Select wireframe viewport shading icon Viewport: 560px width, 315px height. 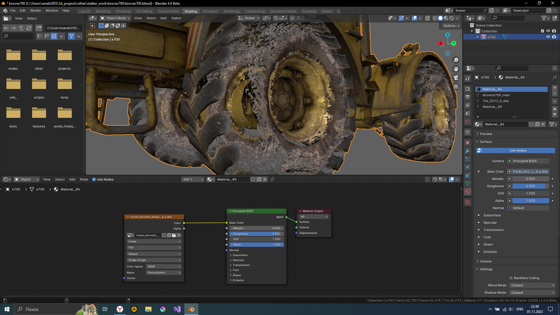[x=435, y=18]
